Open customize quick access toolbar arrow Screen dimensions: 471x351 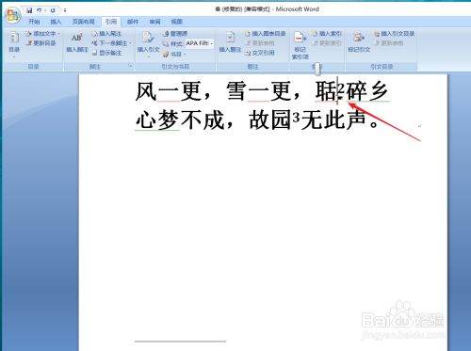pos(65,10)
